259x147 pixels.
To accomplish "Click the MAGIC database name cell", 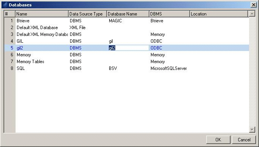I will tap(115, 21).
